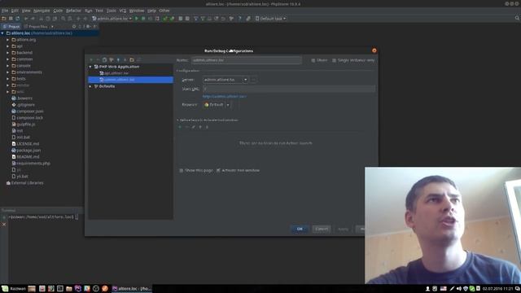This screenshot has width=521, height=293.
Task: Edit before-launch task pencil icon
Action: tap(194, 127)
